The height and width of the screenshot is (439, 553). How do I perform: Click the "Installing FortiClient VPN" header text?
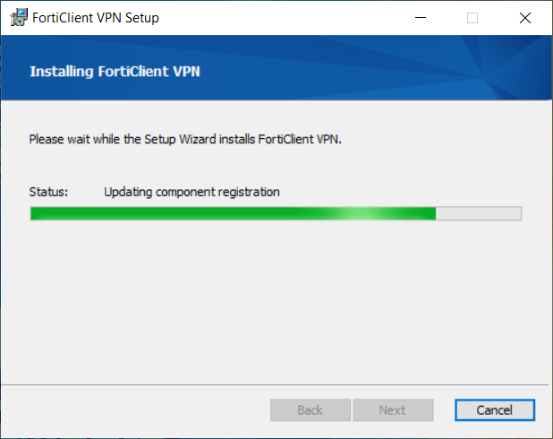(x=115, y=72)
